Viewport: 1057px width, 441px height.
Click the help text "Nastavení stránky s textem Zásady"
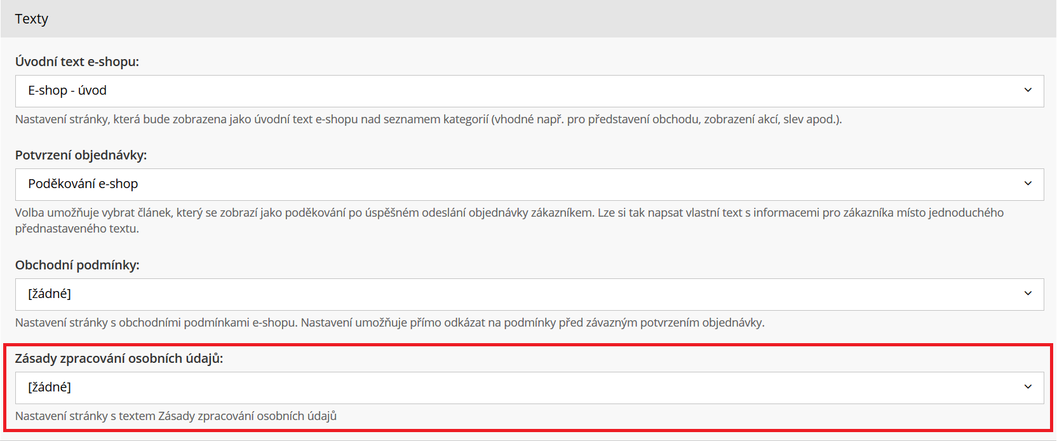tap(175, 416)
